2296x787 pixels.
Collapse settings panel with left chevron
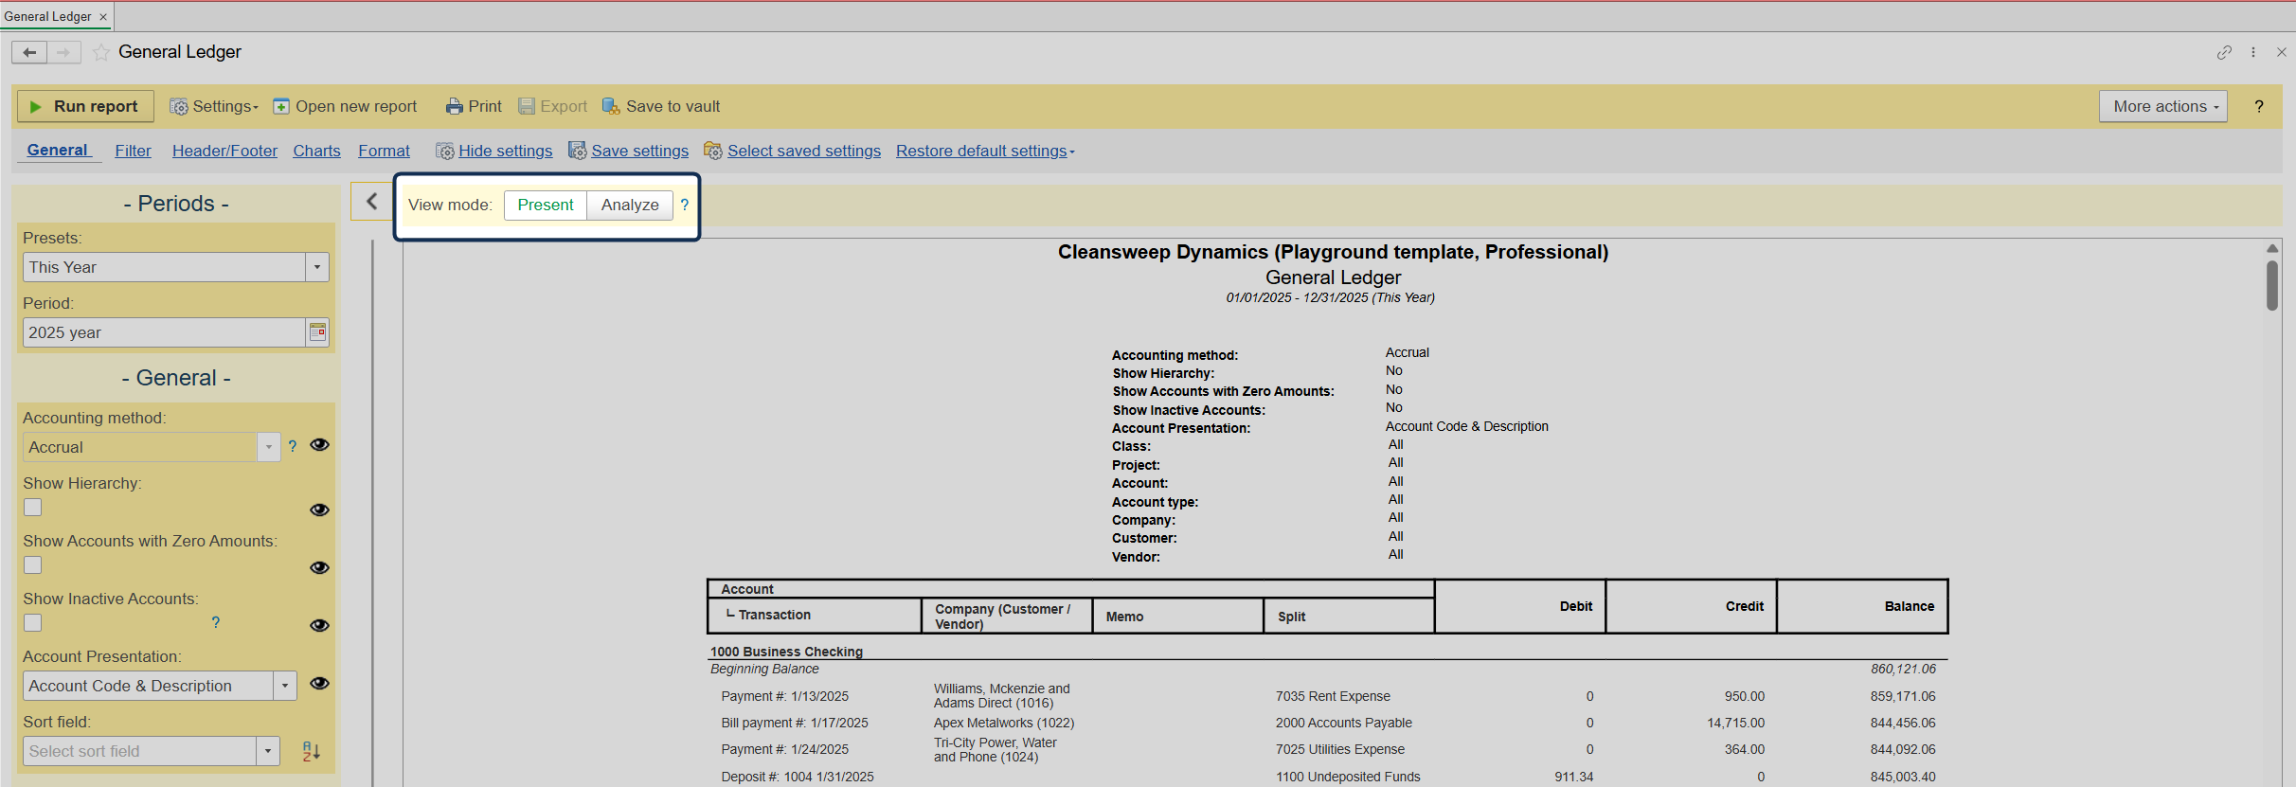[372, 202]
